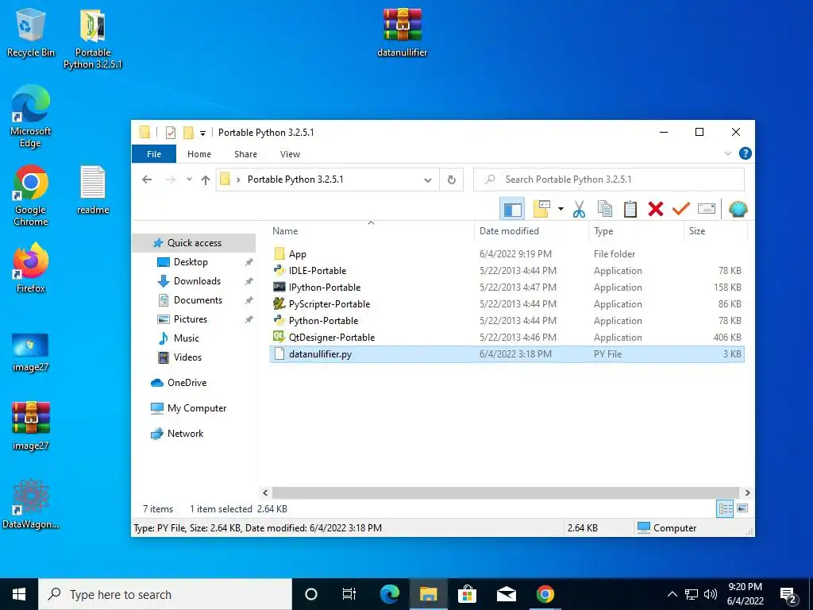Select Python-Portable application
The height and width of the screenshot is (610, 813).
tap(507, 321)
